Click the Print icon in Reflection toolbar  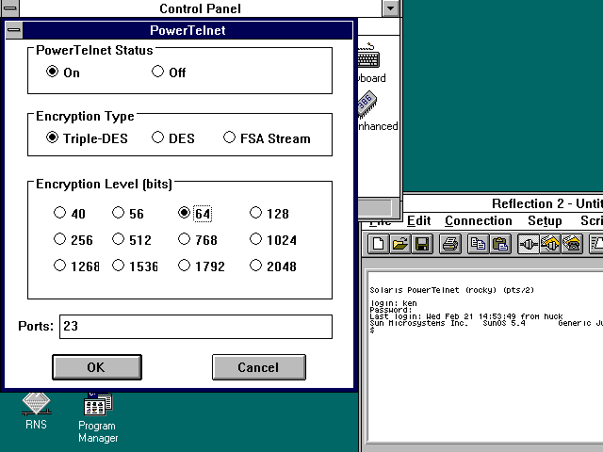pos(450,245)
